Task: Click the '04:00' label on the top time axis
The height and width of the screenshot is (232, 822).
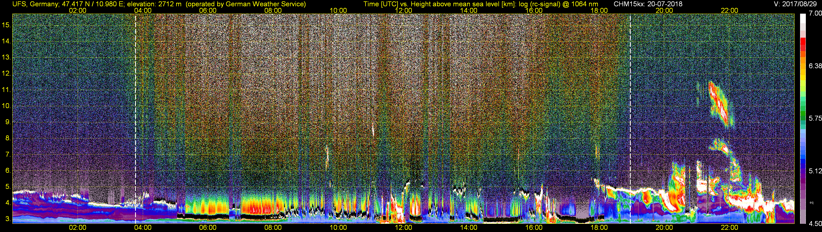Action: click(x=143, y=10)
